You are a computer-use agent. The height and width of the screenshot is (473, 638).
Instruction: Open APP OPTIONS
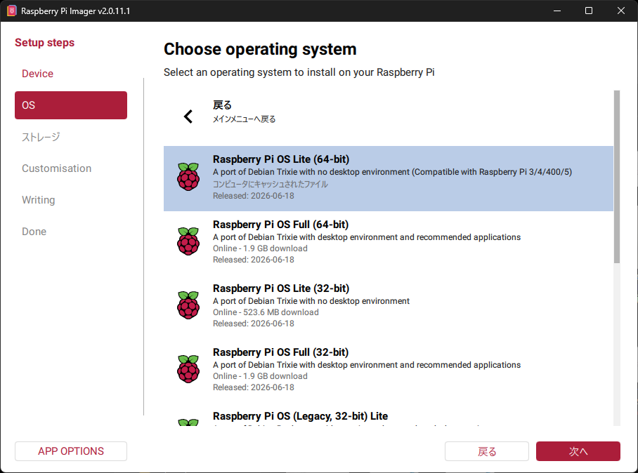[71, 451]
